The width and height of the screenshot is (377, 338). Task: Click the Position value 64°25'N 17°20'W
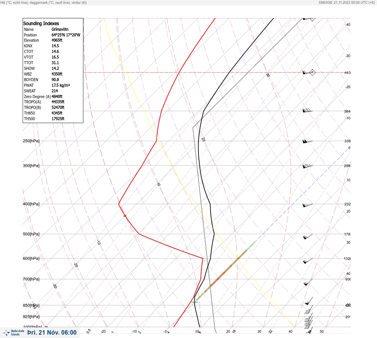click(66, 35)
